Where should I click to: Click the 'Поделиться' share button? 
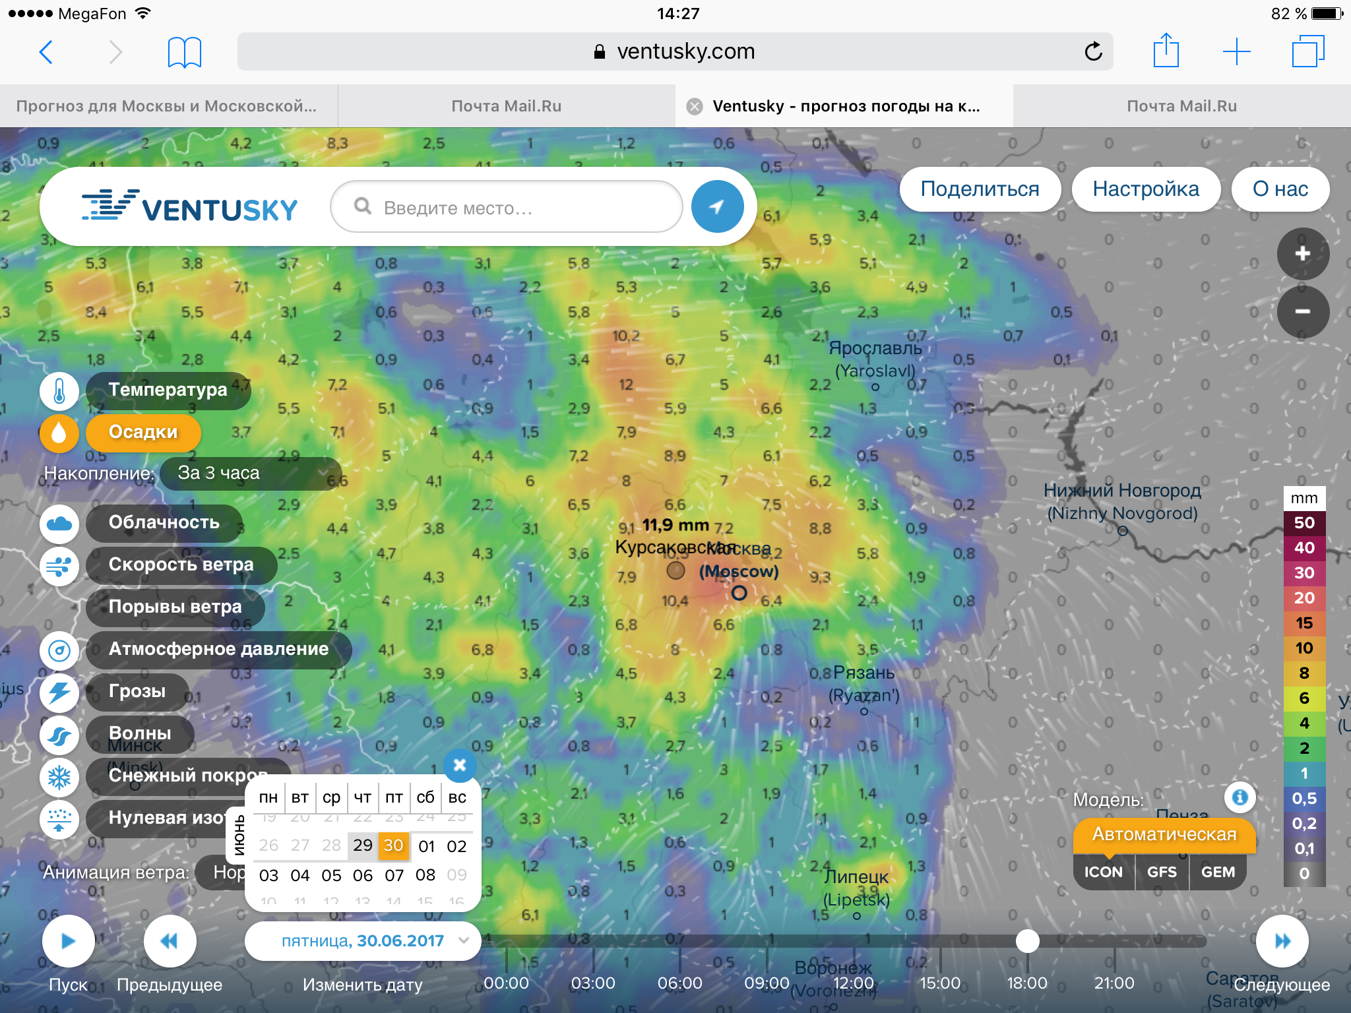pyautogui.click(x=980, y=189)
